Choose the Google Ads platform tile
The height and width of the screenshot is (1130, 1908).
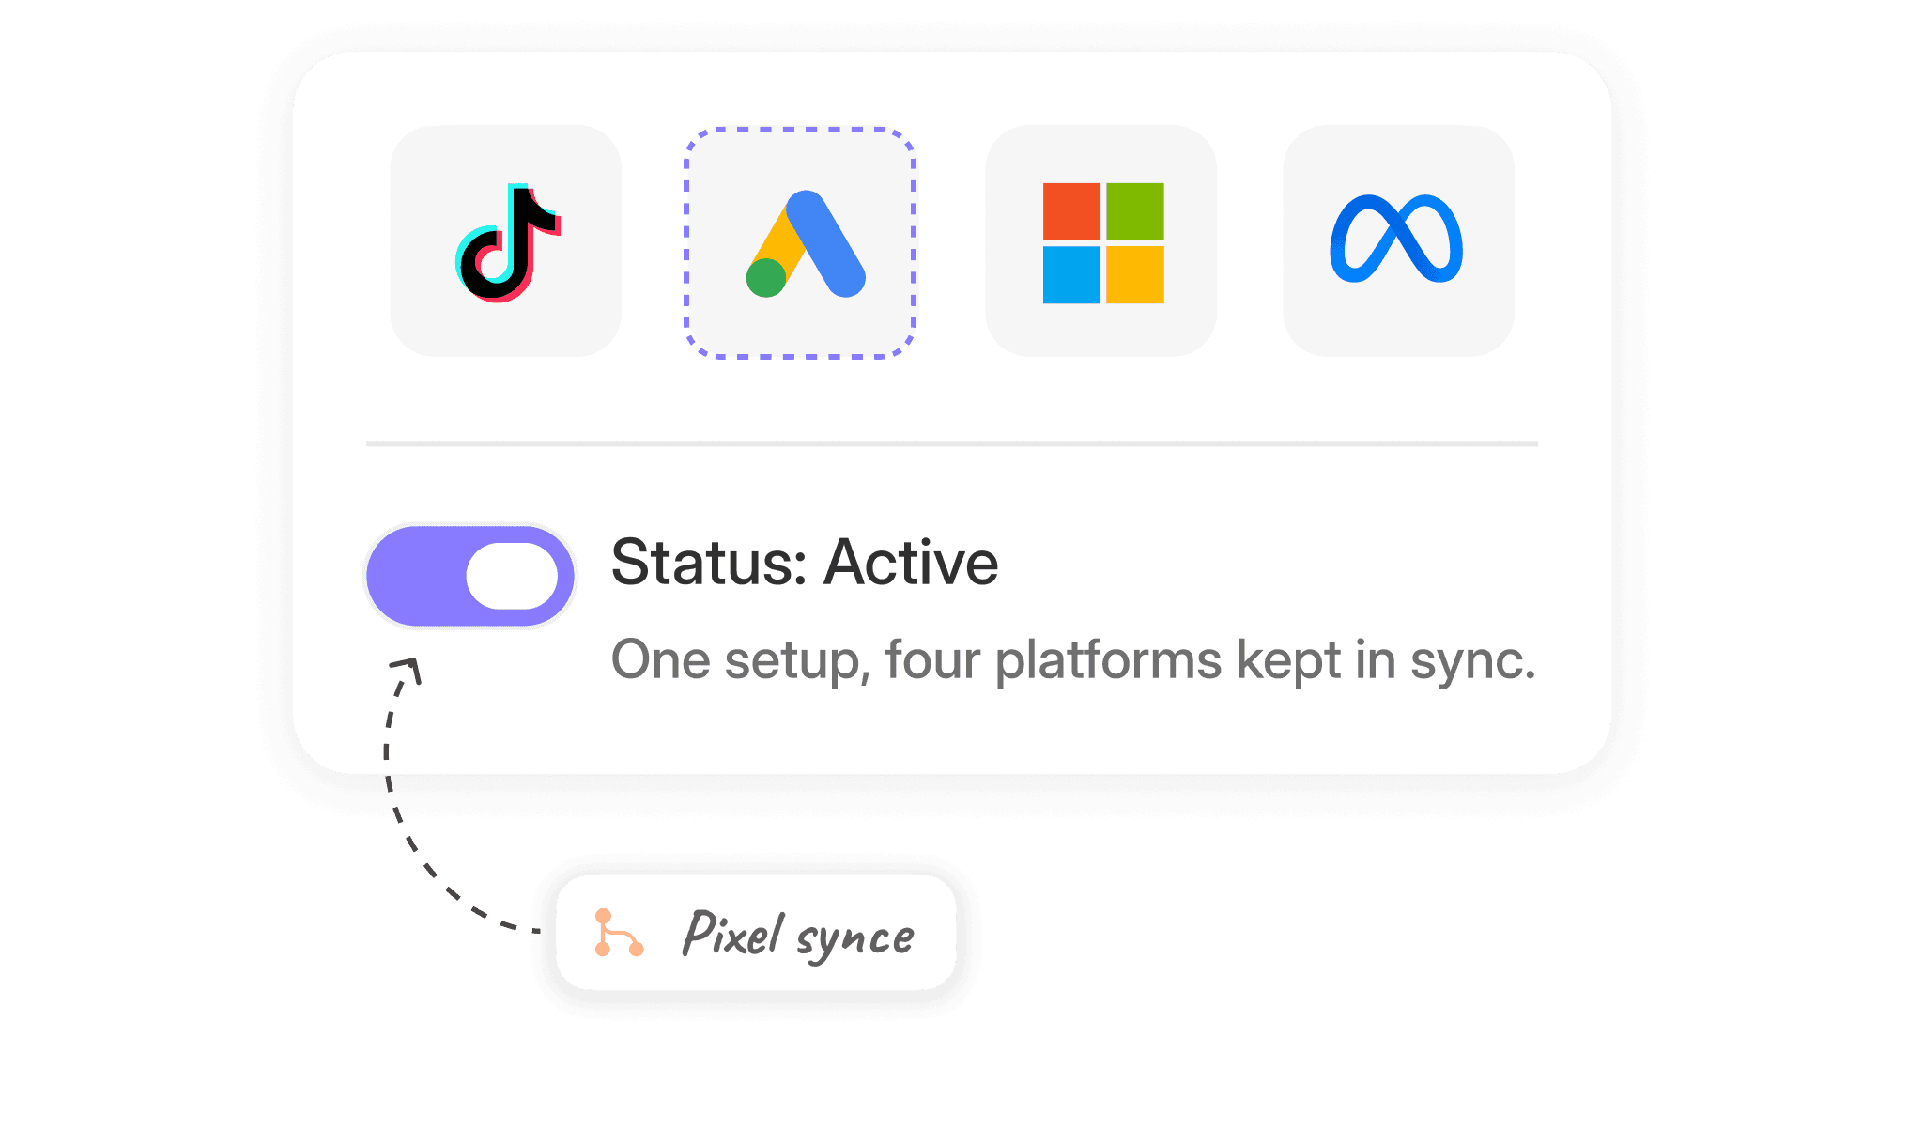[800, 242]
